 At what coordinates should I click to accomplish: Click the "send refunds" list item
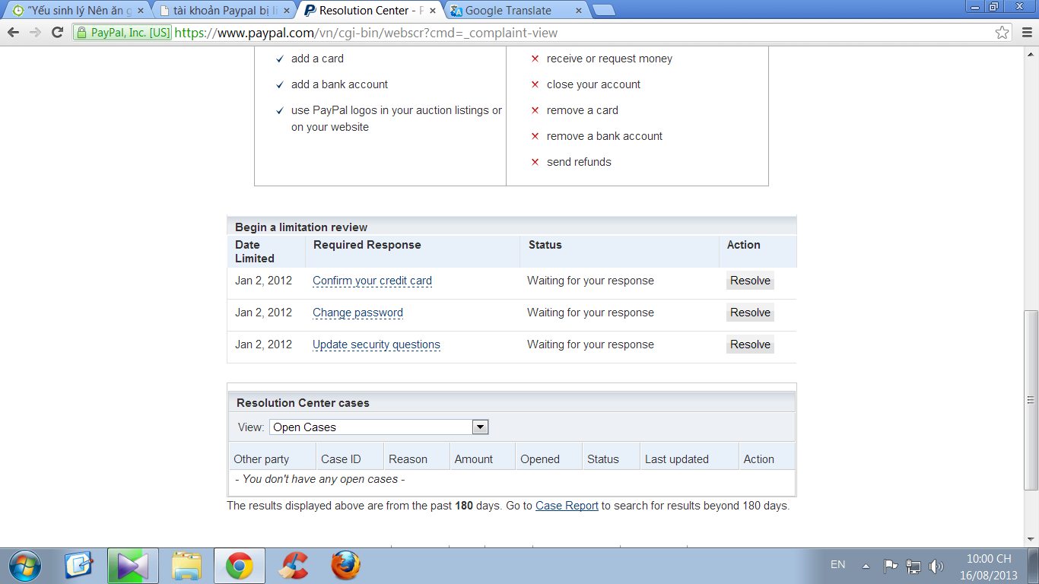(579, 162)
